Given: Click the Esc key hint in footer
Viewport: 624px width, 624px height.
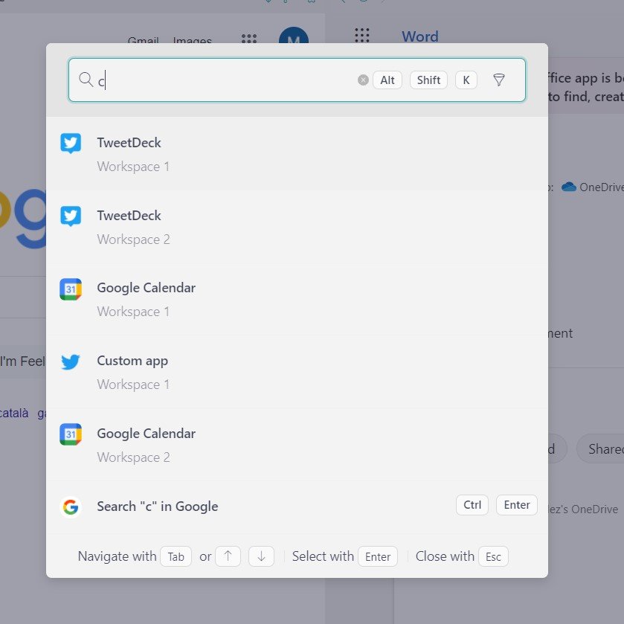Looking at the screenshot, I should 493,556.
